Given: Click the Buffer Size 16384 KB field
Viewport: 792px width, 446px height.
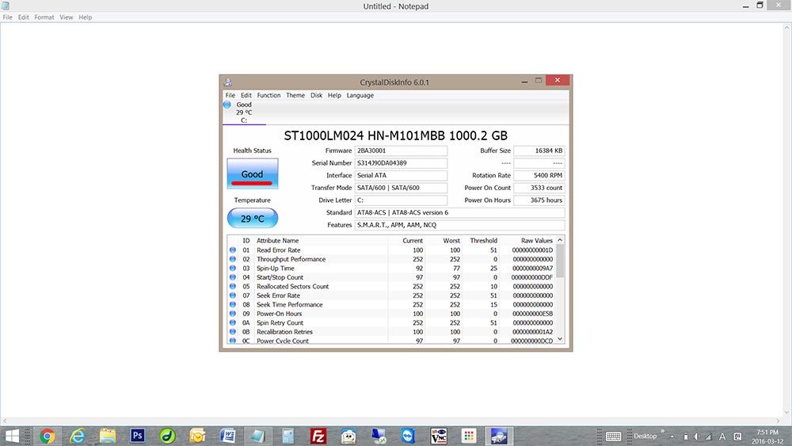Looking at the screenshot, I should [539, 151].
